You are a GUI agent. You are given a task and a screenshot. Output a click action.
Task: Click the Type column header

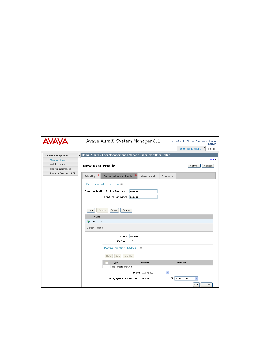pyautogui.click(x=115, y=263)
